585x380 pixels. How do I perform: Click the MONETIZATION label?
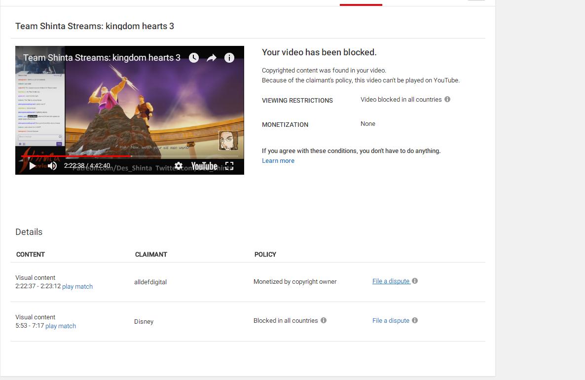pos(285,125)
